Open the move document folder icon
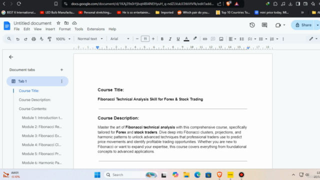320x180 pixels. click(x=66, y=23)
